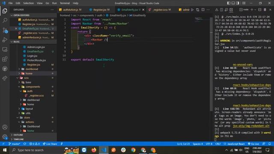Split the terminal
Viewport: 274px width, 154px height.
[260, 10]
